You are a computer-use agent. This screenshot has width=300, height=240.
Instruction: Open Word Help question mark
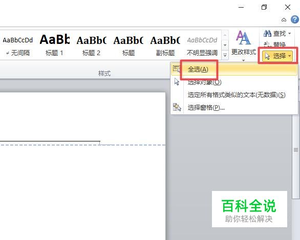pyautogui.click(x=295, y=19)
